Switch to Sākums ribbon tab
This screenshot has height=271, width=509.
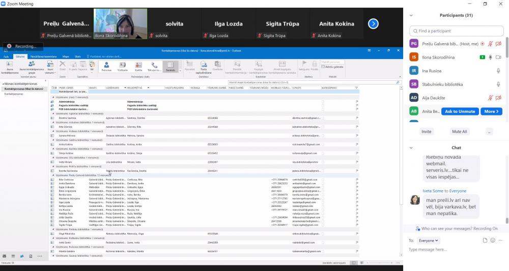pyautogui.click(x=20, y=56)
